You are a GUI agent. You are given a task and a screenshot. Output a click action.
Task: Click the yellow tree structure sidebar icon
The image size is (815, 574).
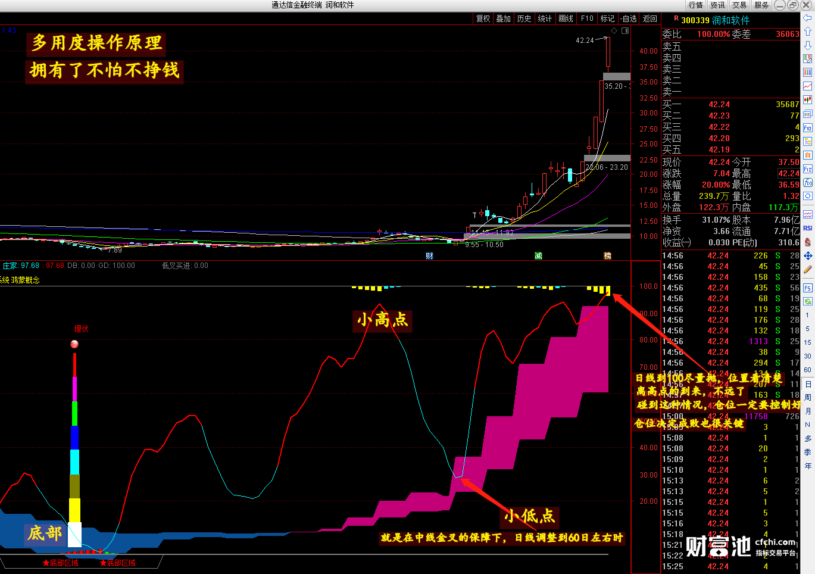(808, 141)
